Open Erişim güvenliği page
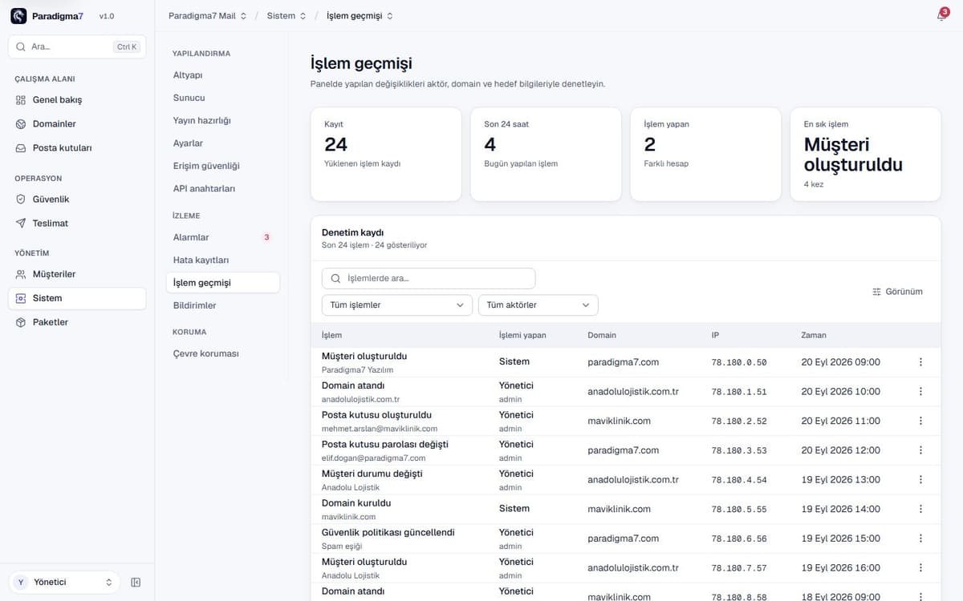This screenshot has width=963, height=601. (x=223, y=166)
